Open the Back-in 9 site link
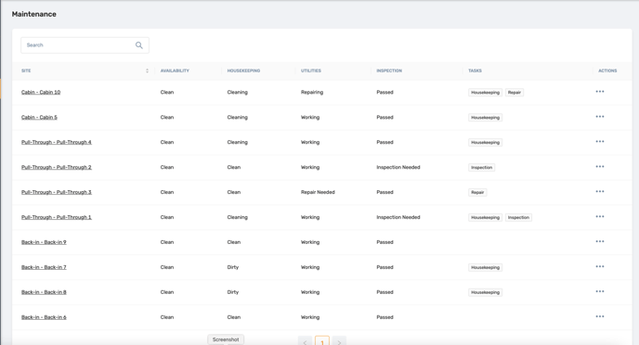Screen dimensions: 639x345 (44, 242)
